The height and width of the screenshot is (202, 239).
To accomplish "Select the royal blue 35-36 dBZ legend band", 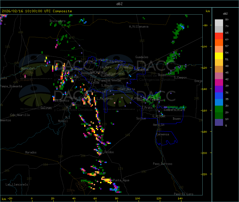I will tap(219, 96).
